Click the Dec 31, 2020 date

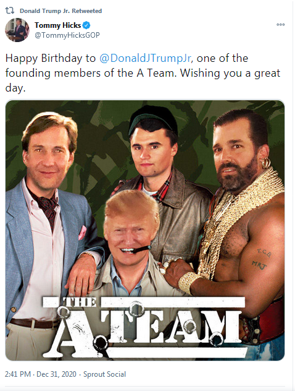(56, 374)
